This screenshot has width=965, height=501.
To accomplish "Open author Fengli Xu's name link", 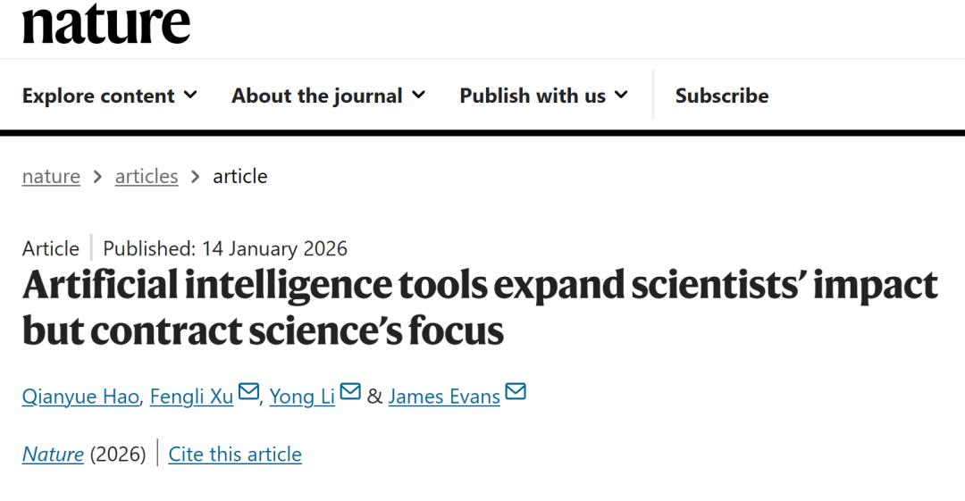I will pyautogui.click(x=191, y=396).
